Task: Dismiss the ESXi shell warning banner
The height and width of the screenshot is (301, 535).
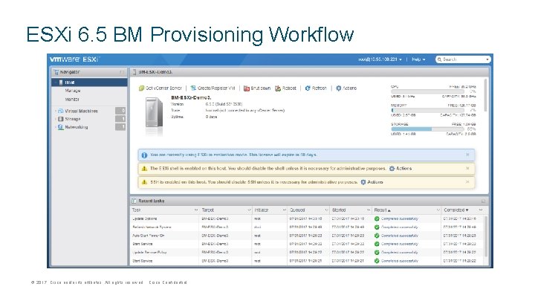Action: tap(467, 168)
